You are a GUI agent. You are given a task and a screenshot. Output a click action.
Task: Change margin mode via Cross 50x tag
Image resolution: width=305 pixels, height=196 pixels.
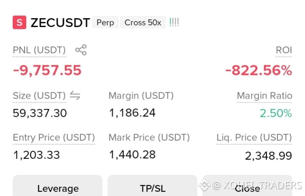click(143, 22)
